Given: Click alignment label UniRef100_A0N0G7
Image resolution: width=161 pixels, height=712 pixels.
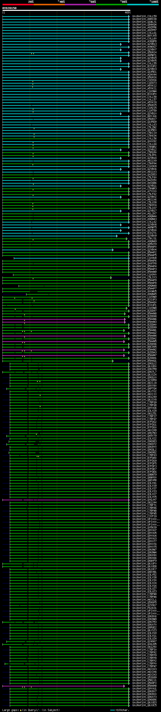Looking at the screenshot, I should point(144,47).
